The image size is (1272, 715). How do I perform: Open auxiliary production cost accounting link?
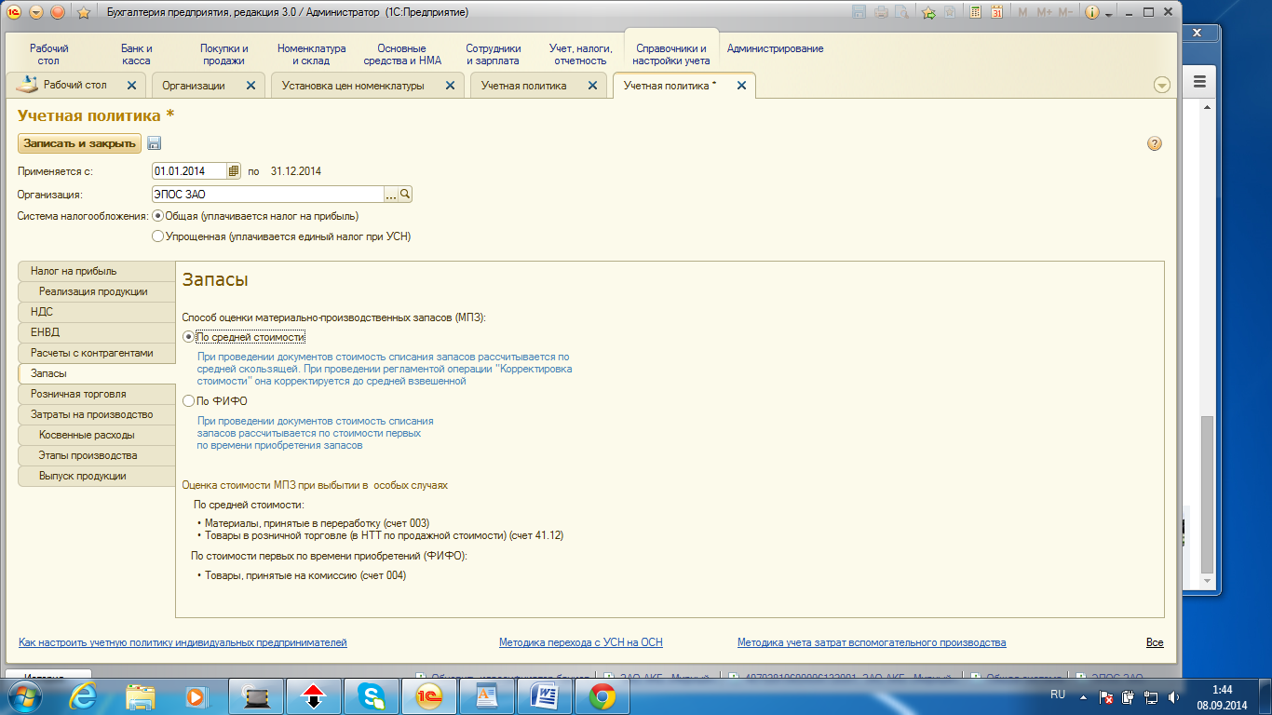point(872,642)
